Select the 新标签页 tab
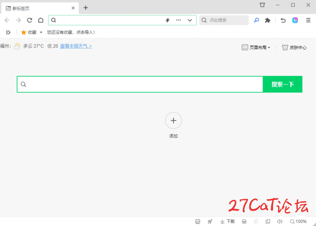This screenshot has height=226, width=316. pyautogui.click(x=40, y=8)
